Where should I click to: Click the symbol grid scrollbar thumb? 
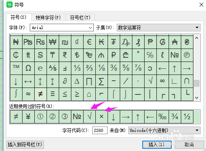point(197,83)
